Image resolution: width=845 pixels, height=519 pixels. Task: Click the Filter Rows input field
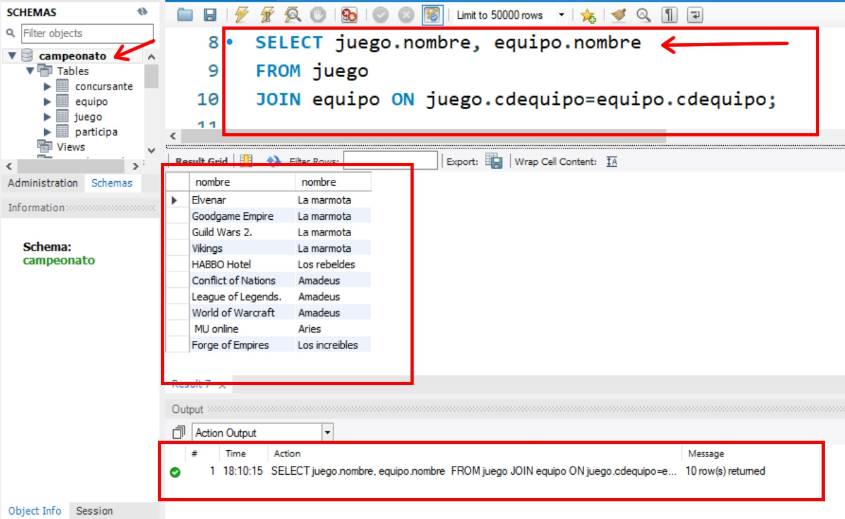point(390,161)
